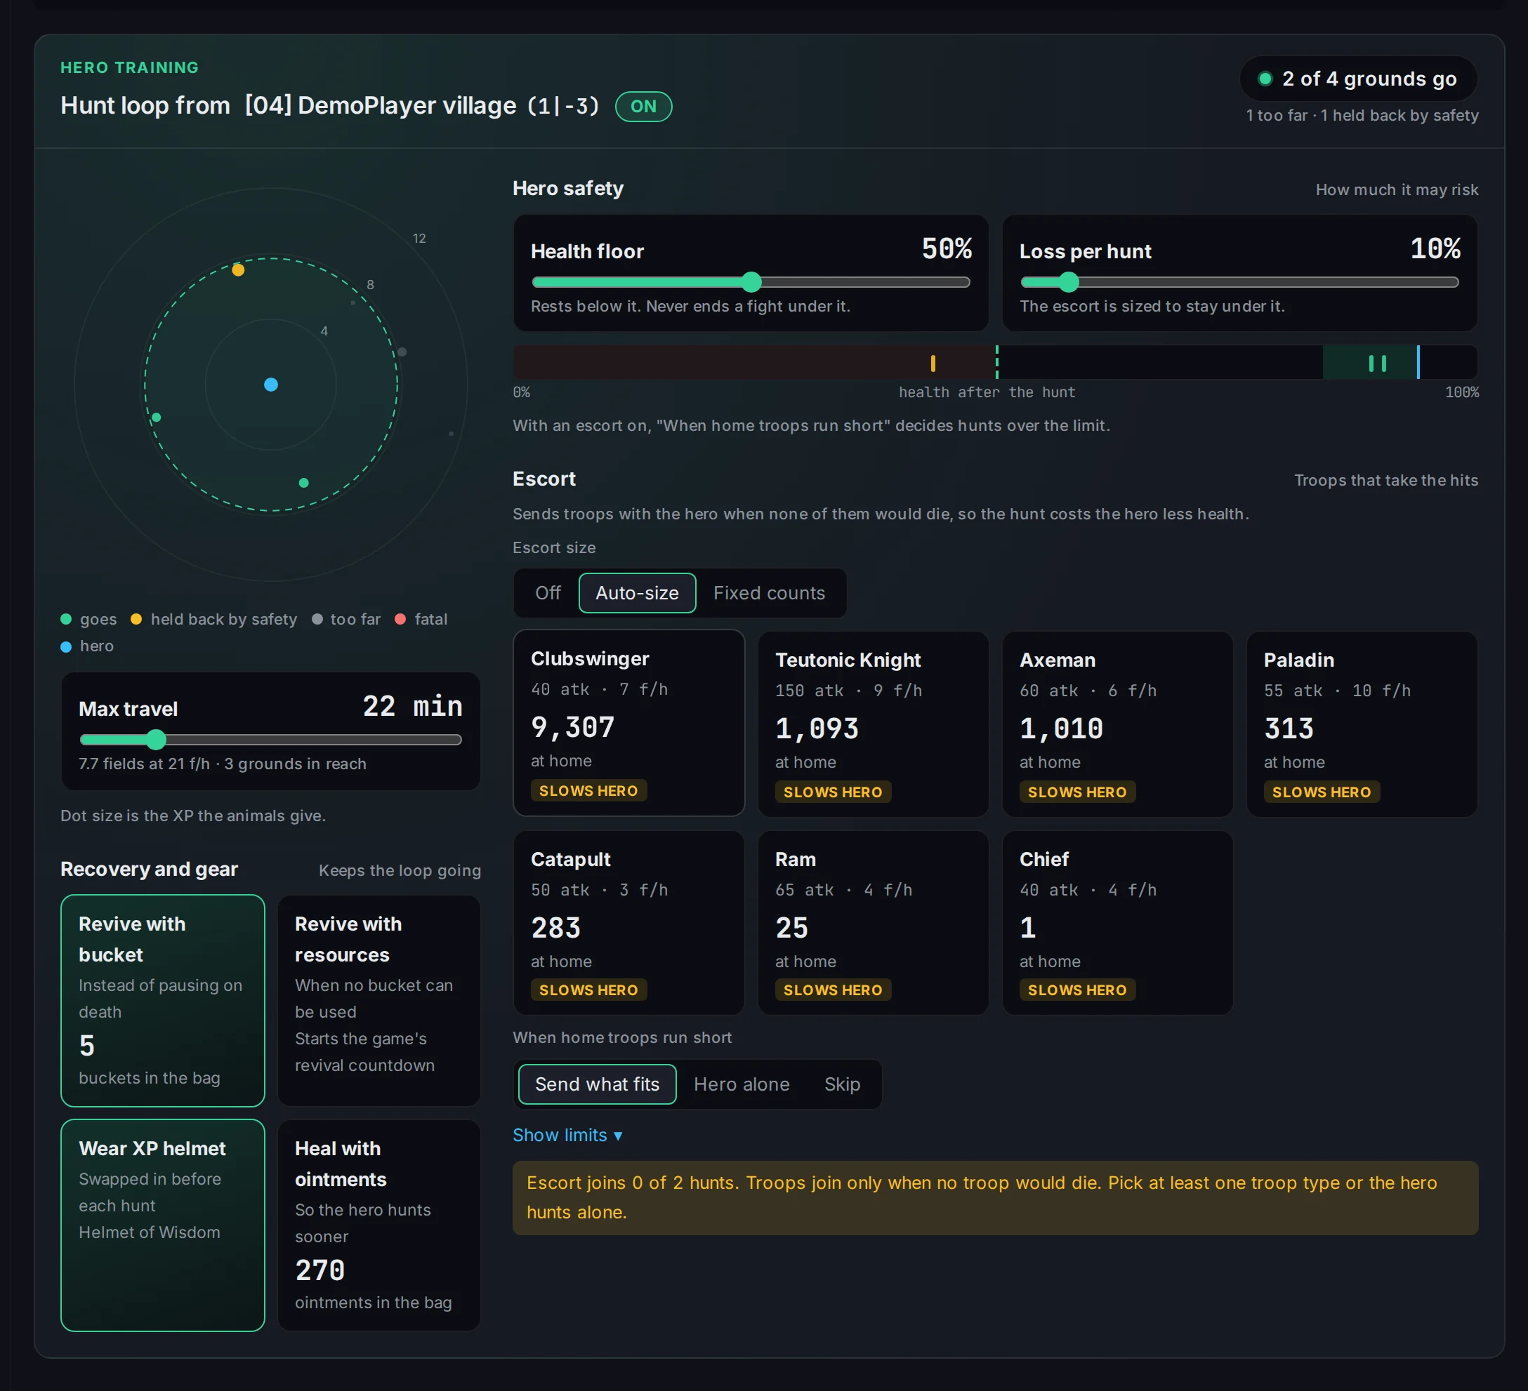Click the yellow marker on health bar
The height and width of the screenshot is (1391, 1528).
933,363
